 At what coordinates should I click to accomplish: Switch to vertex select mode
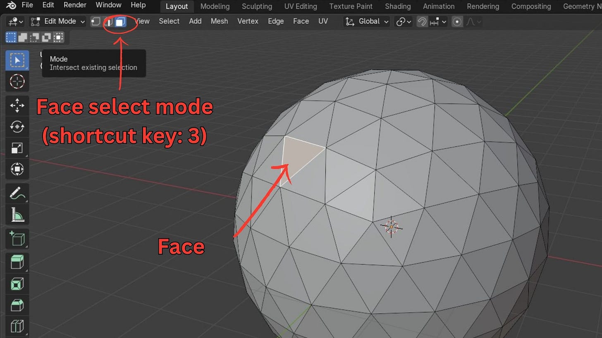pos(96,21)
